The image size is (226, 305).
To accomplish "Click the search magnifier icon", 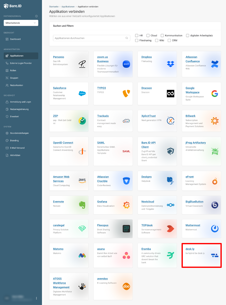I will [x=127, y=38].
